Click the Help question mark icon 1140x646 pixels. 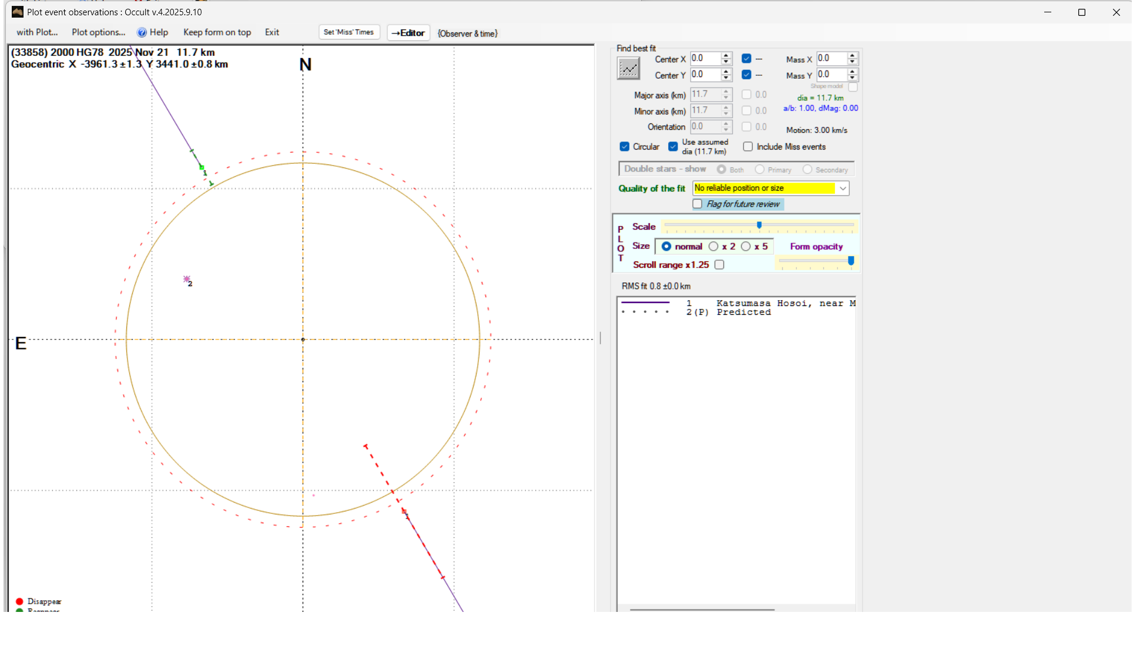[x=142, y=32]
